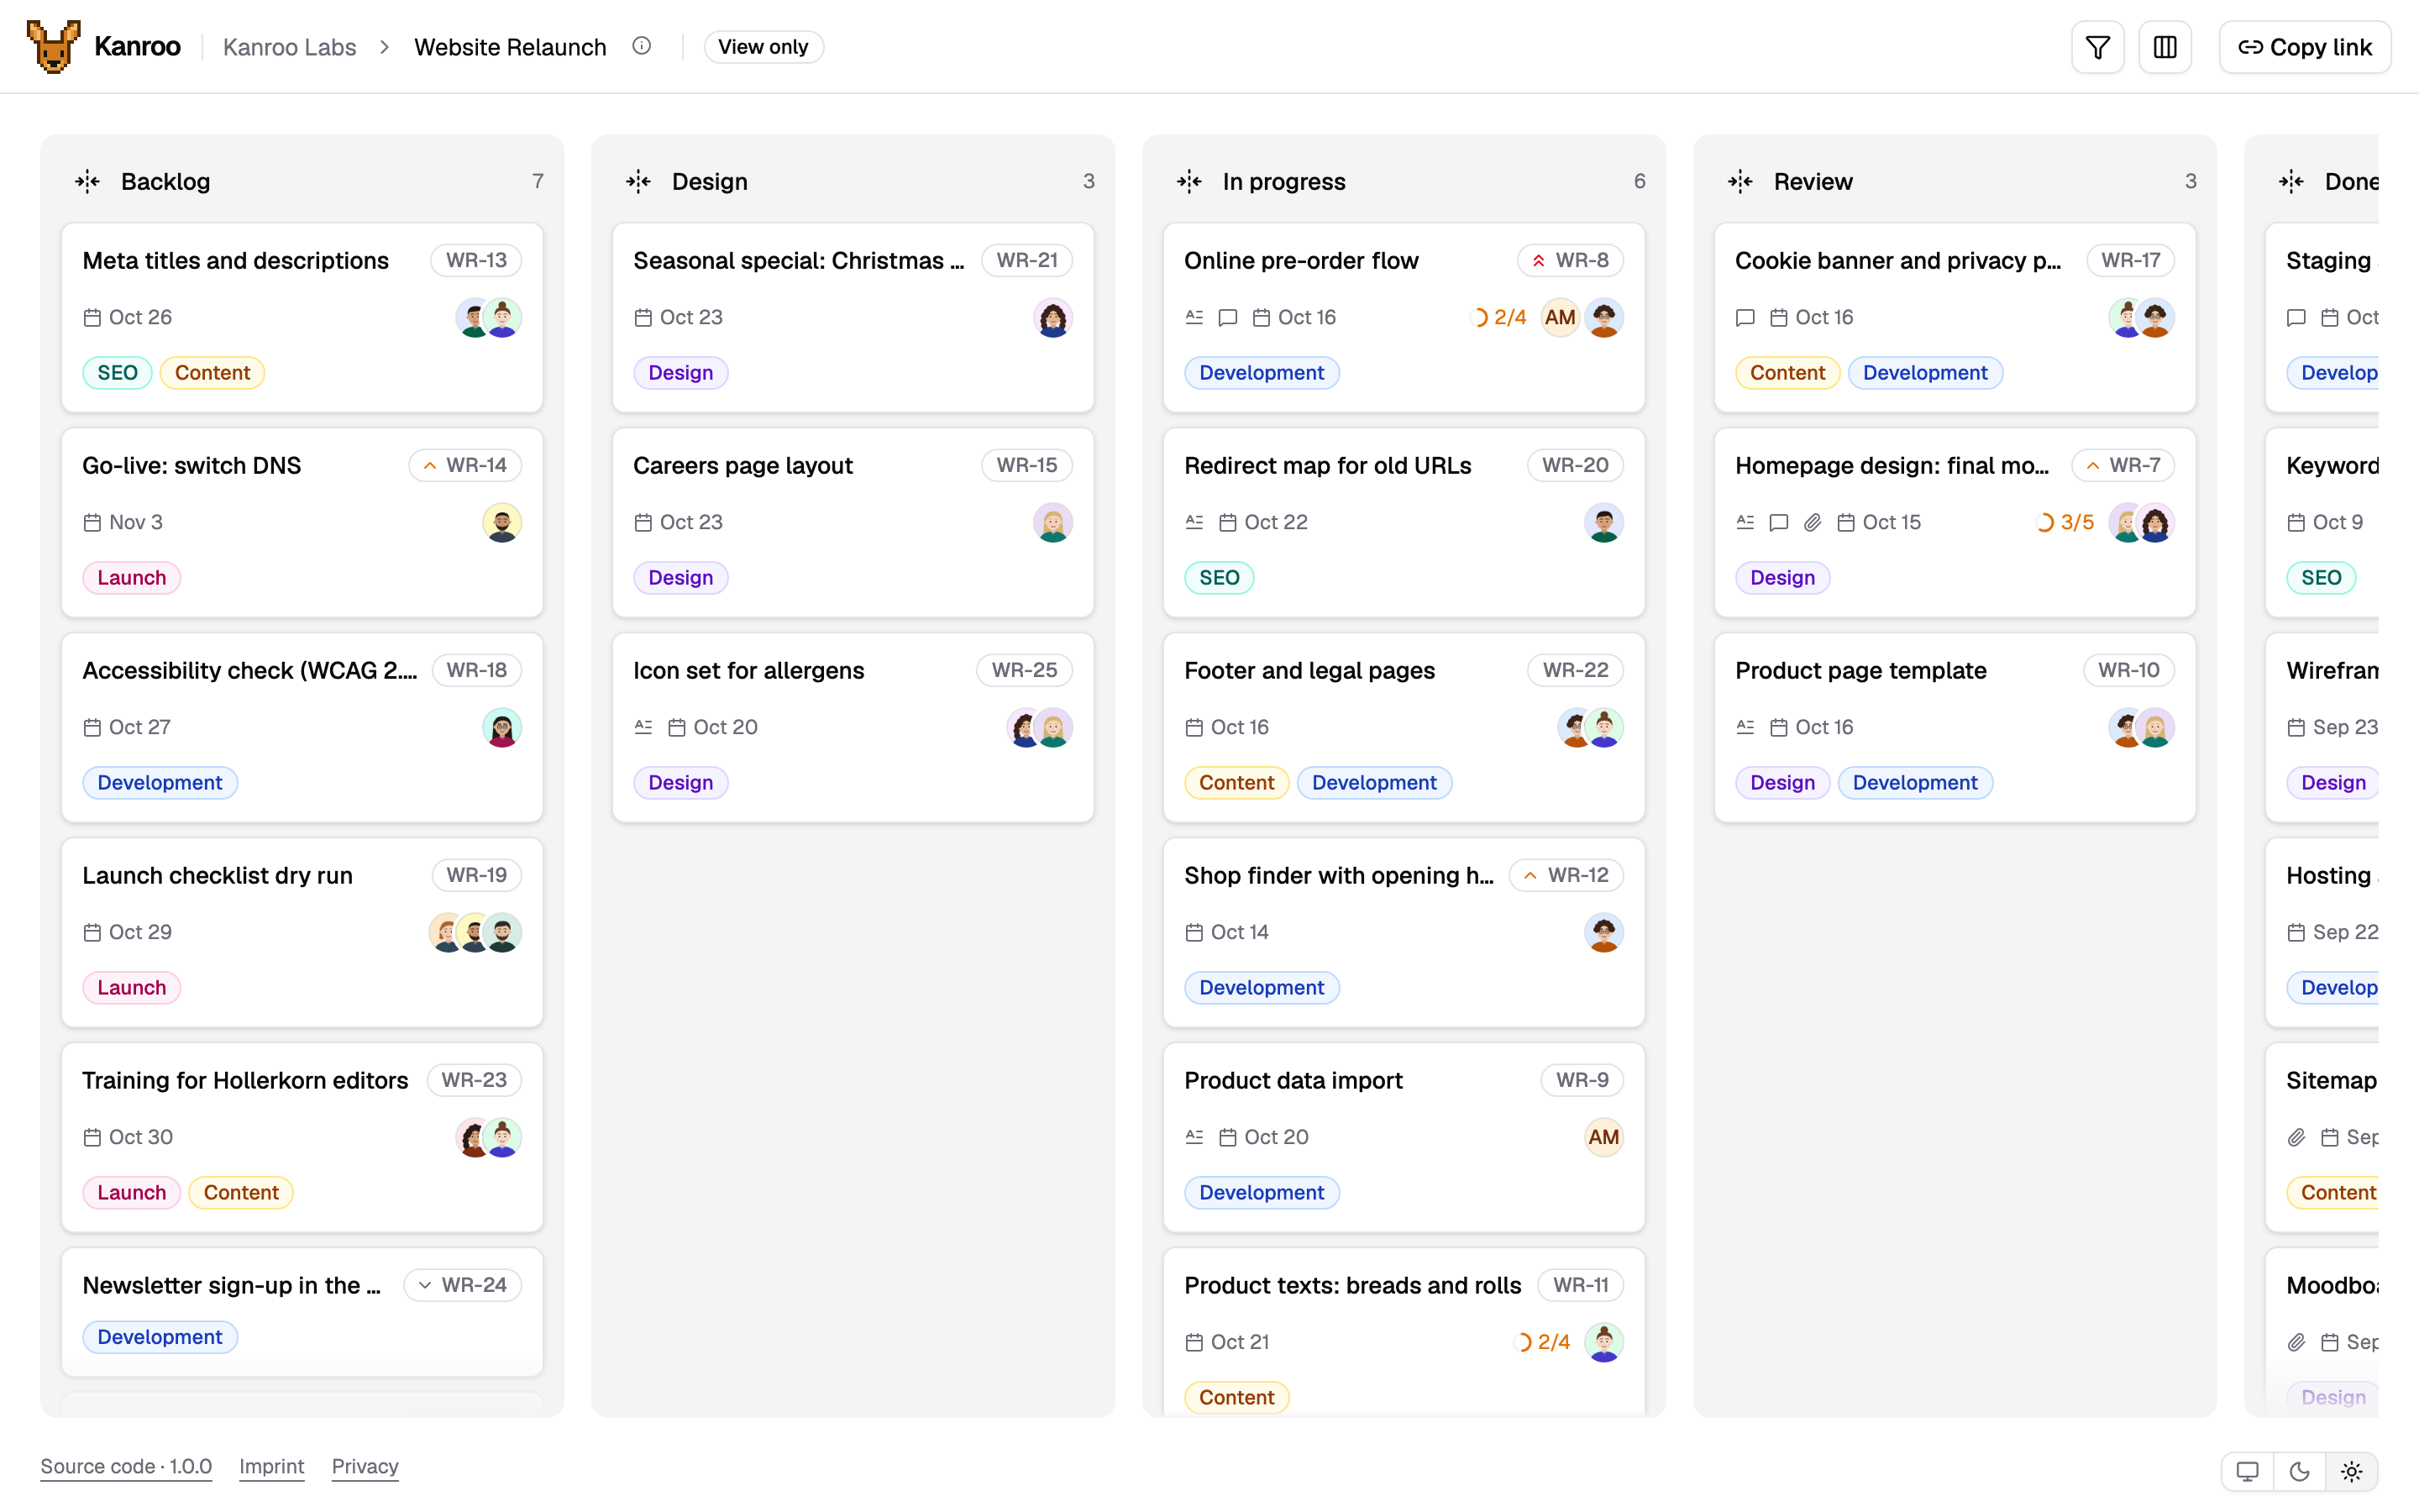Screen dimensions: 2419x1512
Task: Click the 2/4 progress on Online pre-order flow
Action: point(1498,318)
